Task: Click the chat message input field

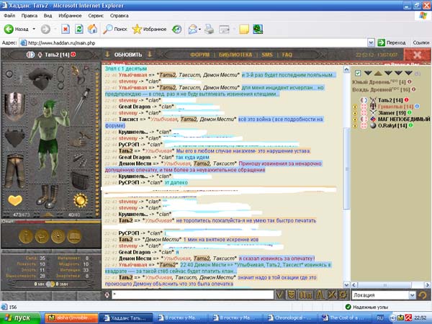Action: click(x=193, y=294)
